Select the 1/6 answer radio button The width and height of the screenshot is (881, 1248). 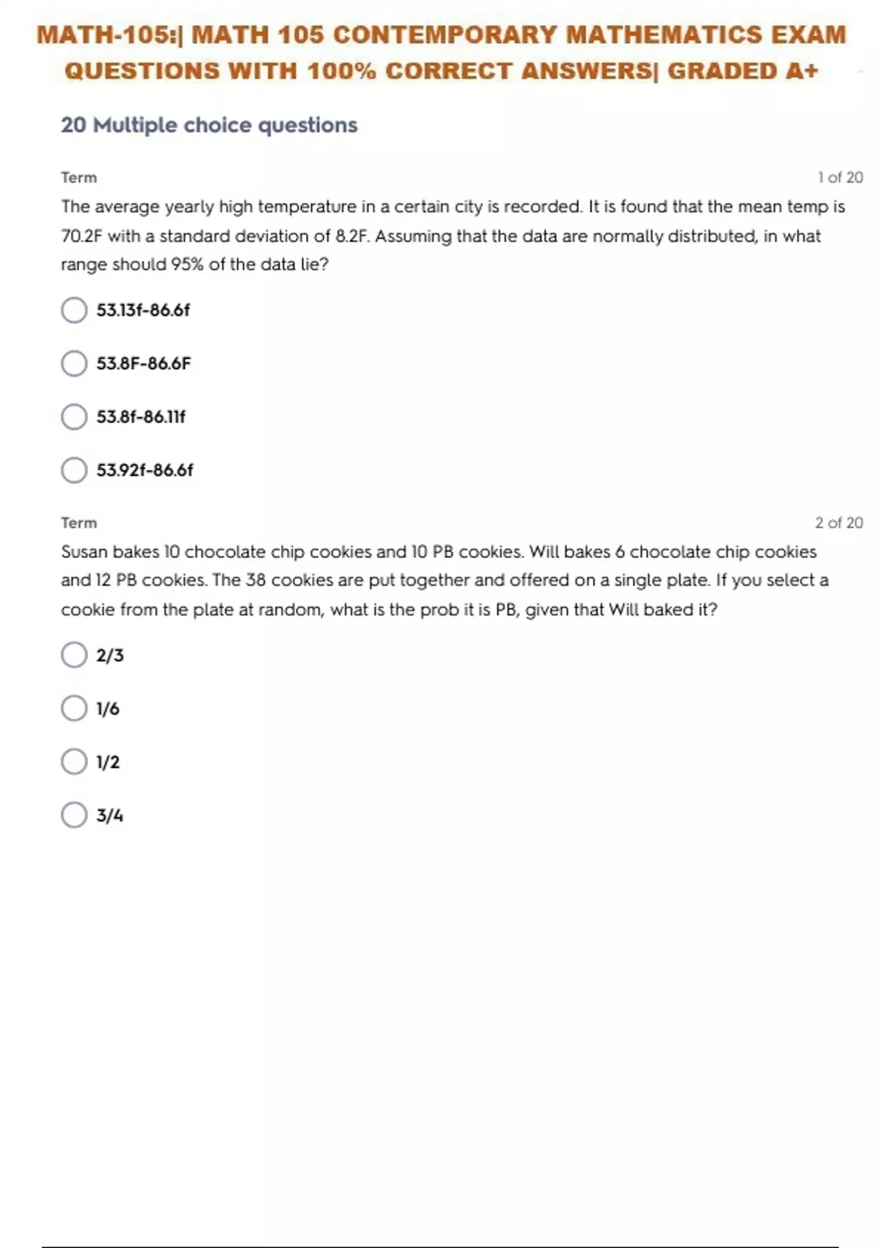(74, 708)
